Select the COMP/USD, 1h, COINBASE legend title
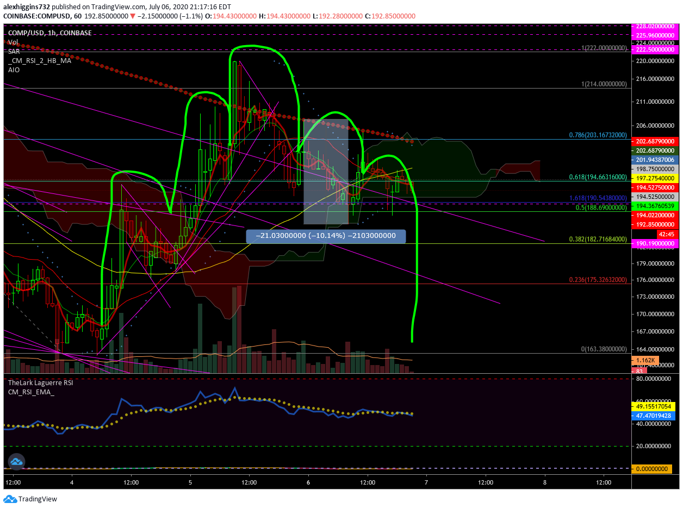This screenshot has width=683, height=509. click(49, 33)
